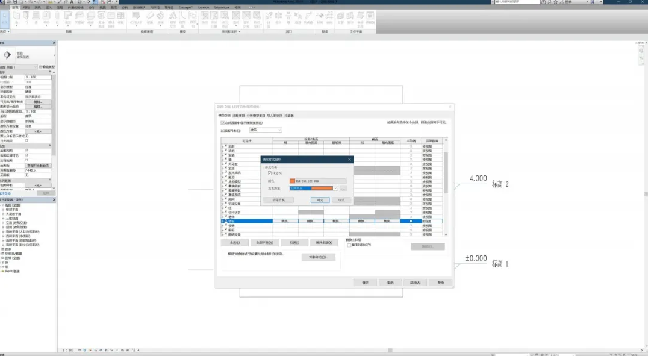Select the Wall tool in the ribbon
The image size is (648, 356).
pos(16,18)
